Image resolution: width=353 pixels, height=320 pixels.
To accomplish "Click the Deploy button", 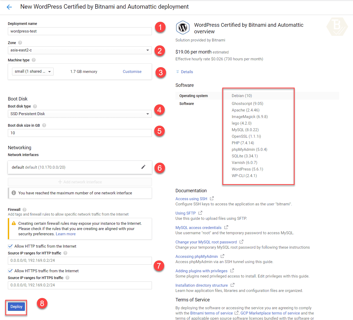I will pos(16,306).
